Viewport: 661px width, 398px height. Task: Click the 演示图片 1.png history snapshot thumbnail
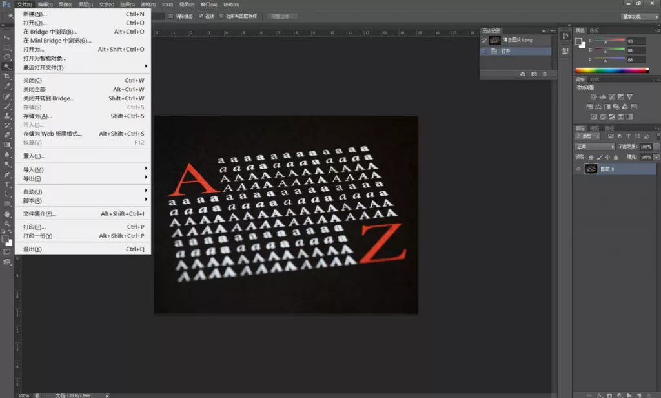(x=495, y=40)
